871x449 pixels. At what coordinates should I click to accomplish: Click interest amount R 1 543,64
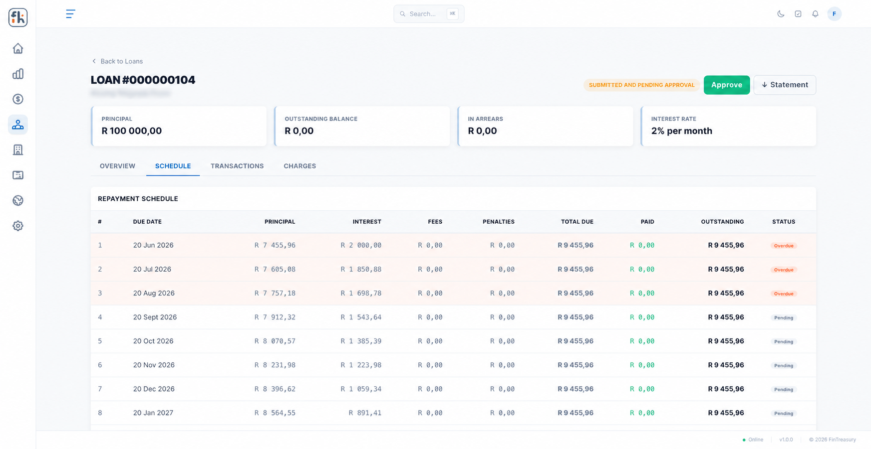tap(361, 317)
